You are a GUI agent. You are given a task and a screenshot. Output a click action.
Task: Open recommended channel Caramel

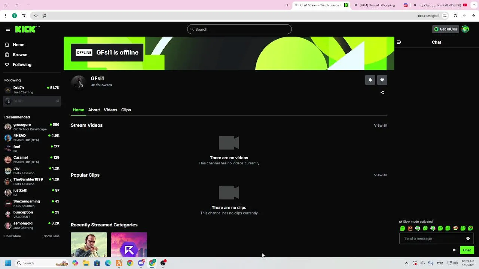[x=32, y=160]
